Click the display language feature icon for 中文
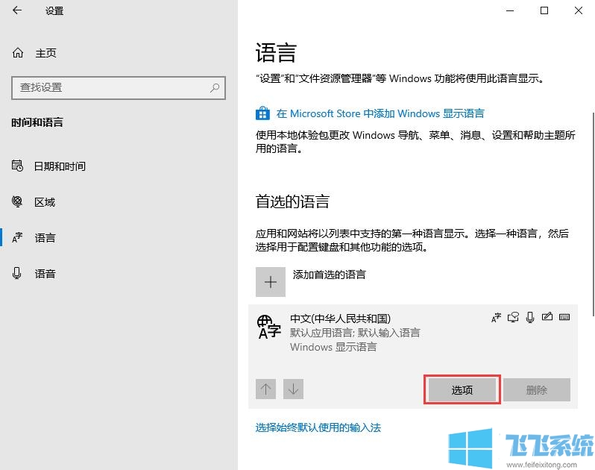This screenshot has height=470, width=595. [x=496, y=317]
